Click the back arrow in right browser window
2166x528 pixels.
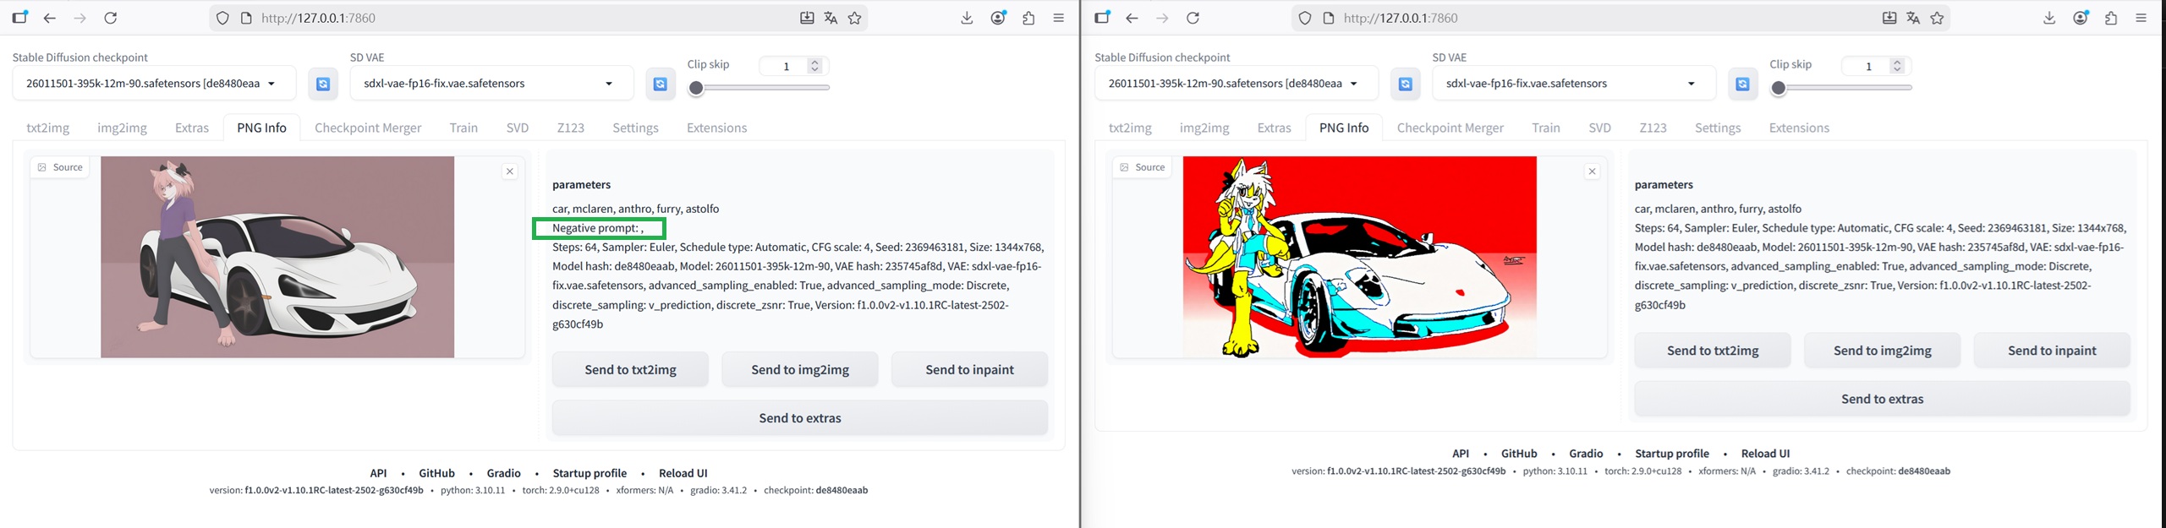(1132, 18)
